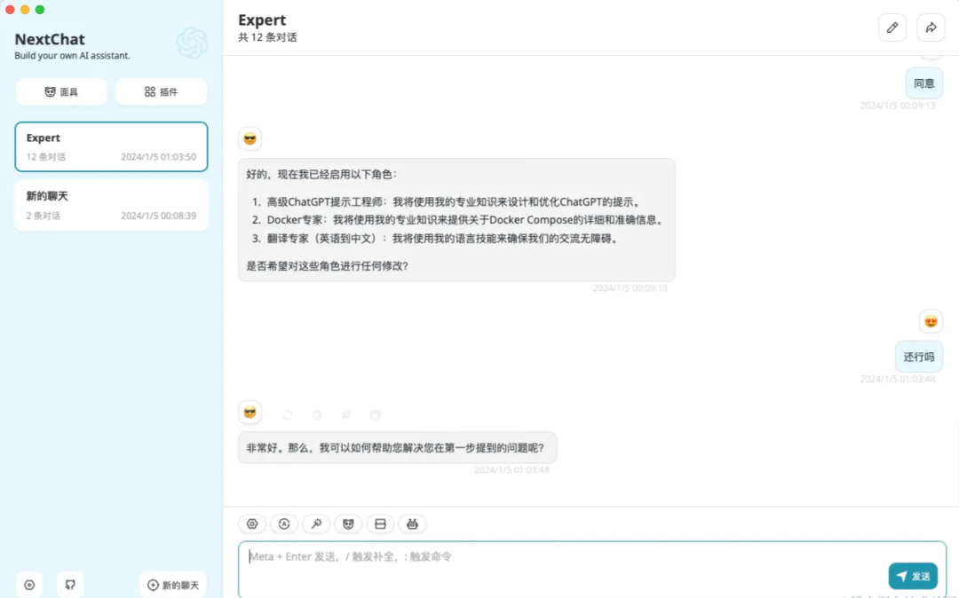The image size is (959, 598).
Task: Click the Docker专家 list item text
Action: (466, 220)
